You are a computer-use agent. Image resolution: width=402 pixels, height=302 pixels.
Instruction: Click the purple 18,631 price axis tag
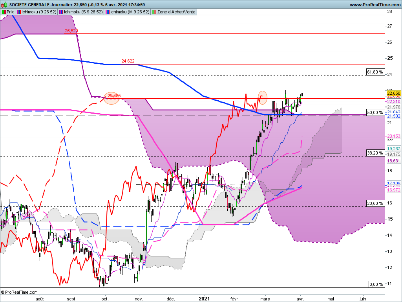coord(393,161)
